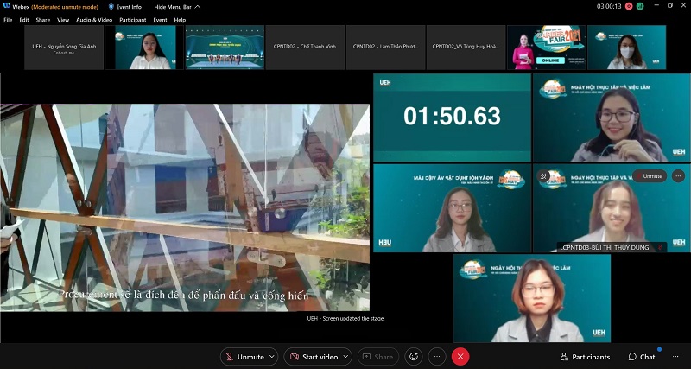Open the Share menu
691x369 pixels.
[x=42, y=20]
